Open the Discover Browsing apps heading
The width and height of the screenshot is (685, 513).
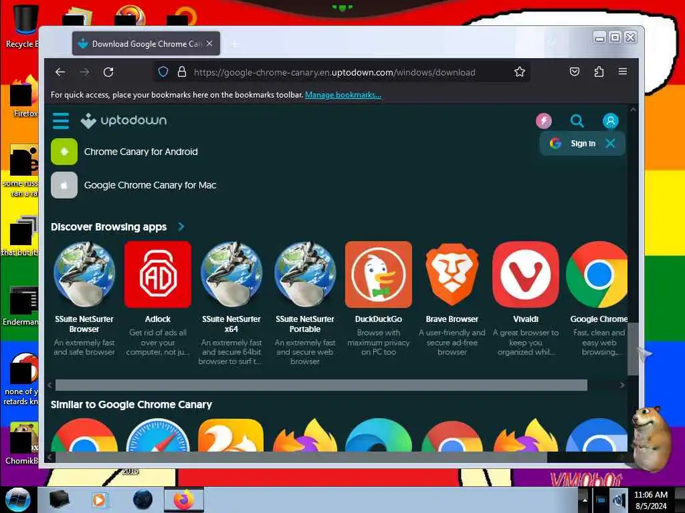point(109,227)
